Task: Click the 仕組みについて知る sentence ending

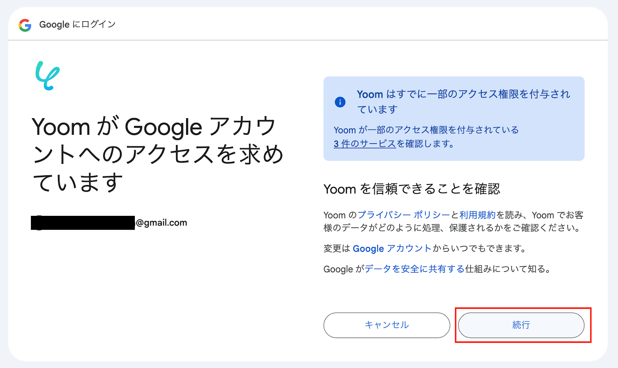Action: coord(508,269)
